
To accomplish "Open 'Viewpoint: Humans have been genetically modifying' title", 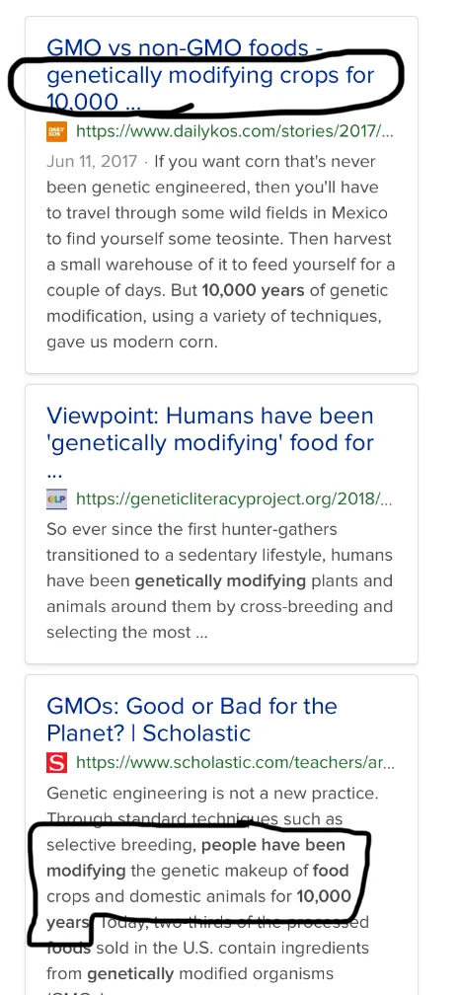I will tap(210, 443).
